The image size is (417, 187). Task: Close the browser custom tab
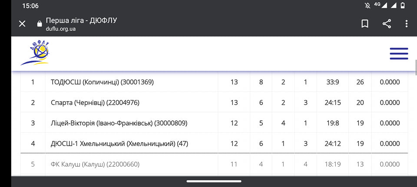[x=22, y=24]
